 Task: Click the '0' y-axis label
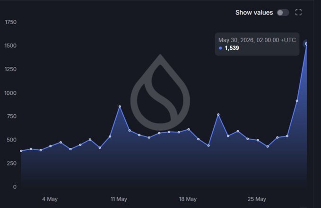[15, 187]
